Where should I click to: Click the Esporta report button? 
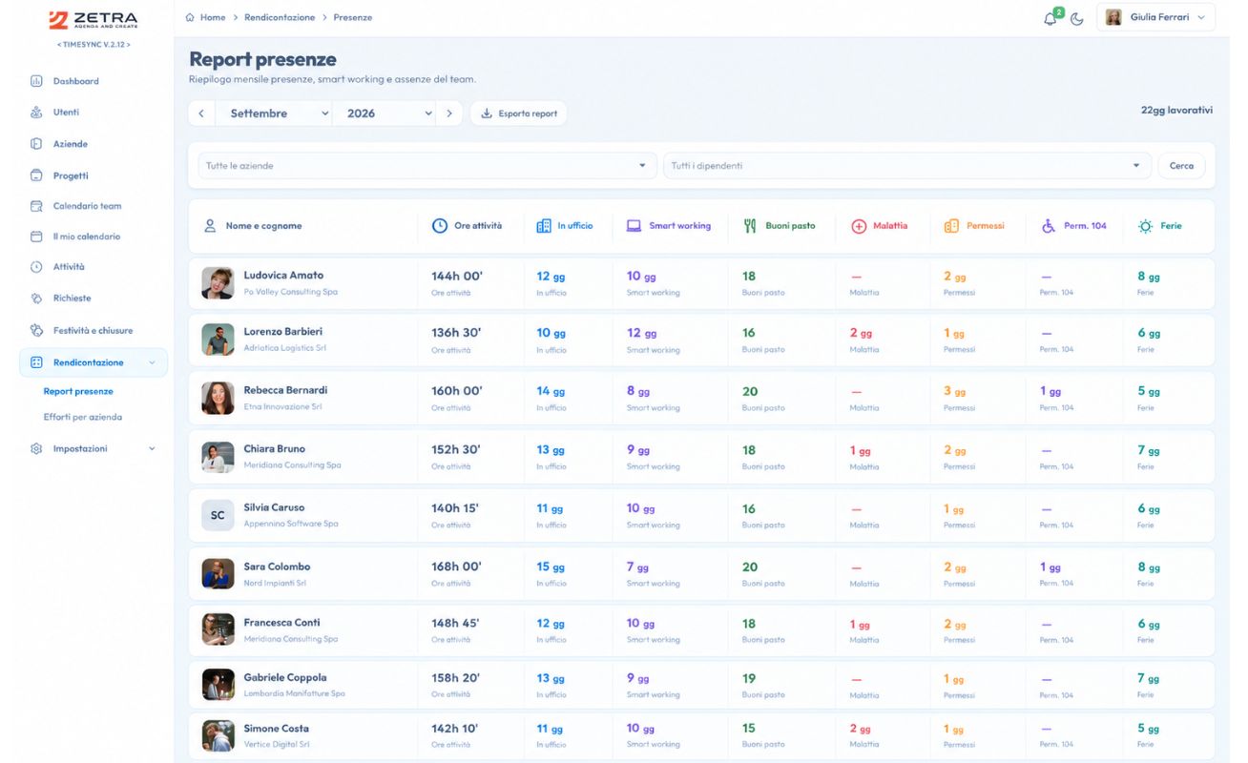pyautogui.click(x=519, y=113)
